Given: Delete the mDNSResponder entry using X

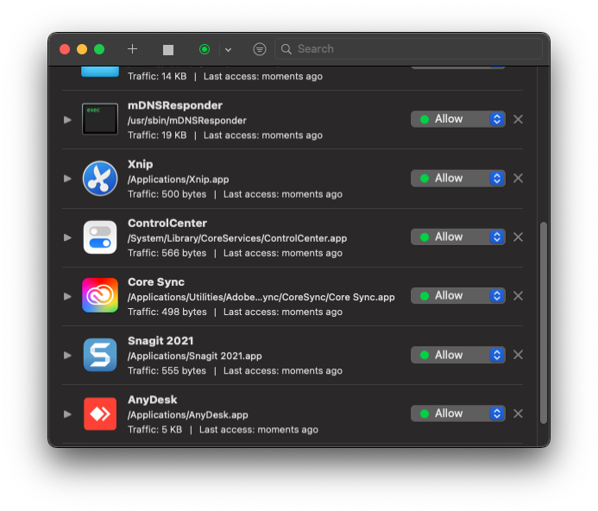Looking at the screenshot, I should point(518,119).
